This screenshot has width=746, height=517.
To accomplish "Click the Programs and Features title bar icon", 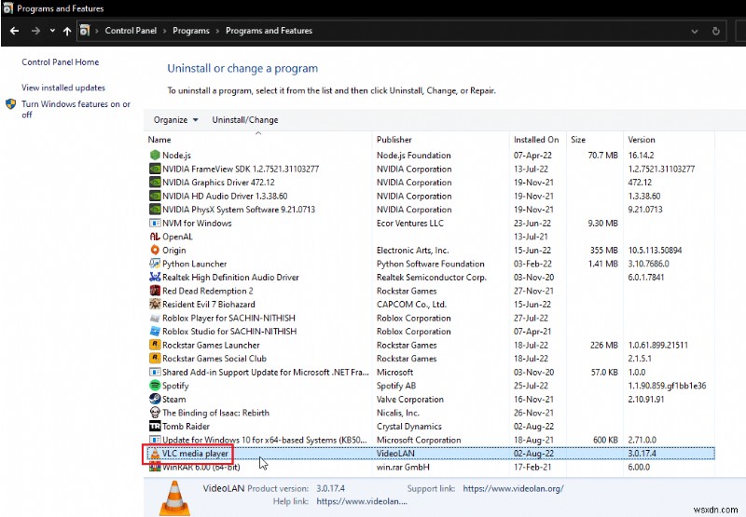I will [x=7, y=8].
